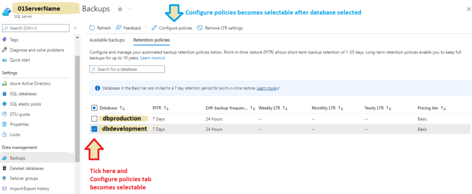Open the more options ellipsis next to Backups

[x=130, y=9]
